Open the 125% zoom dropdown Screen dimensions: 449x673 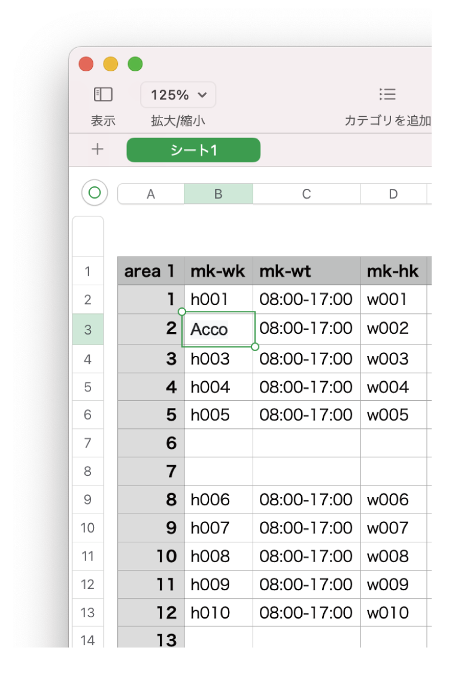point(178,95)
